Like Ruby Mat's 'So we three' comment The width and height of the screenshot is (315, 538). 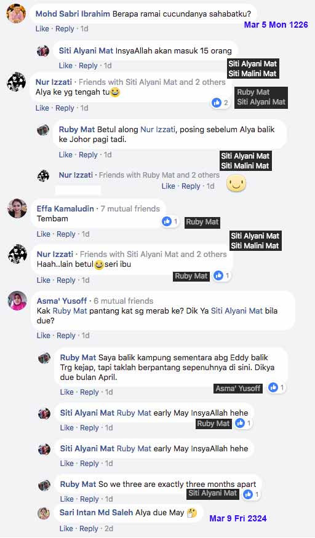(x=66, y=499)
